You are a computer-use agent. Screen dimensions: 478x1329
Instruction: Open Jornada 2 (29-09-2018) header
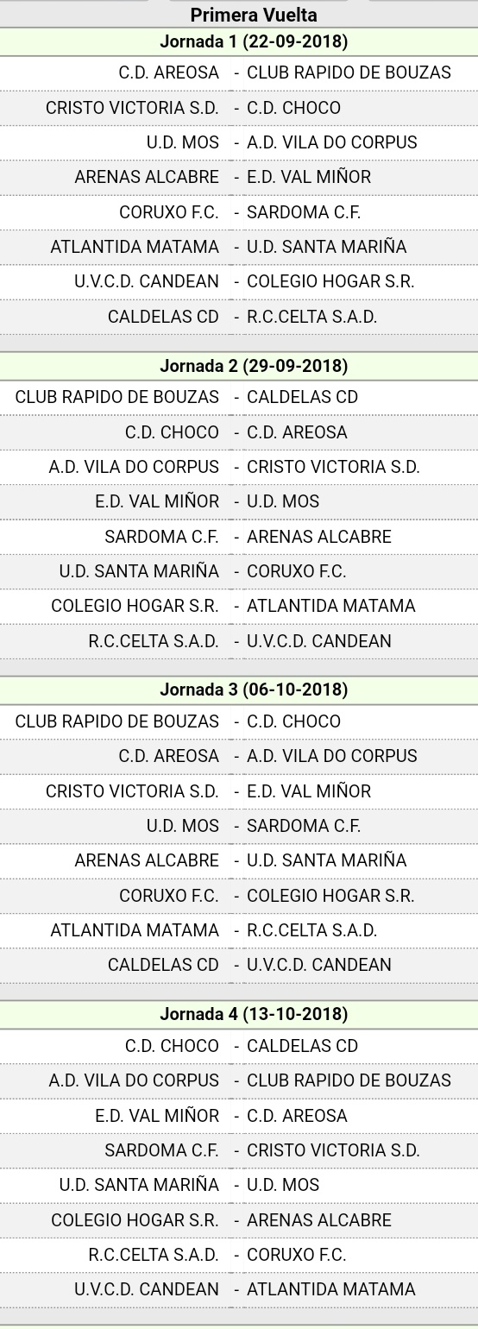[254, 366]
